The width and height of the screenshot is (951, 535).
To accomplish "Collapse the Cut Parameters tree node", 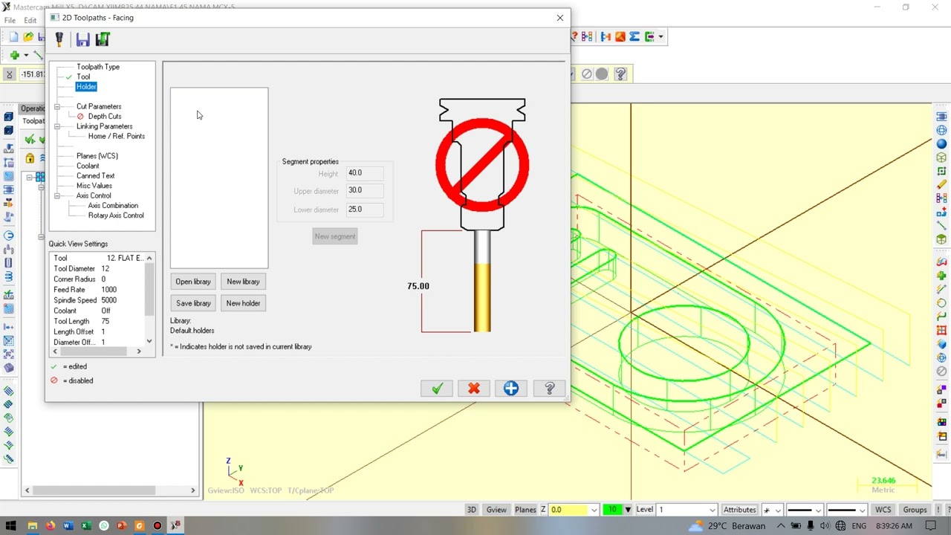I will pos(57,106).
